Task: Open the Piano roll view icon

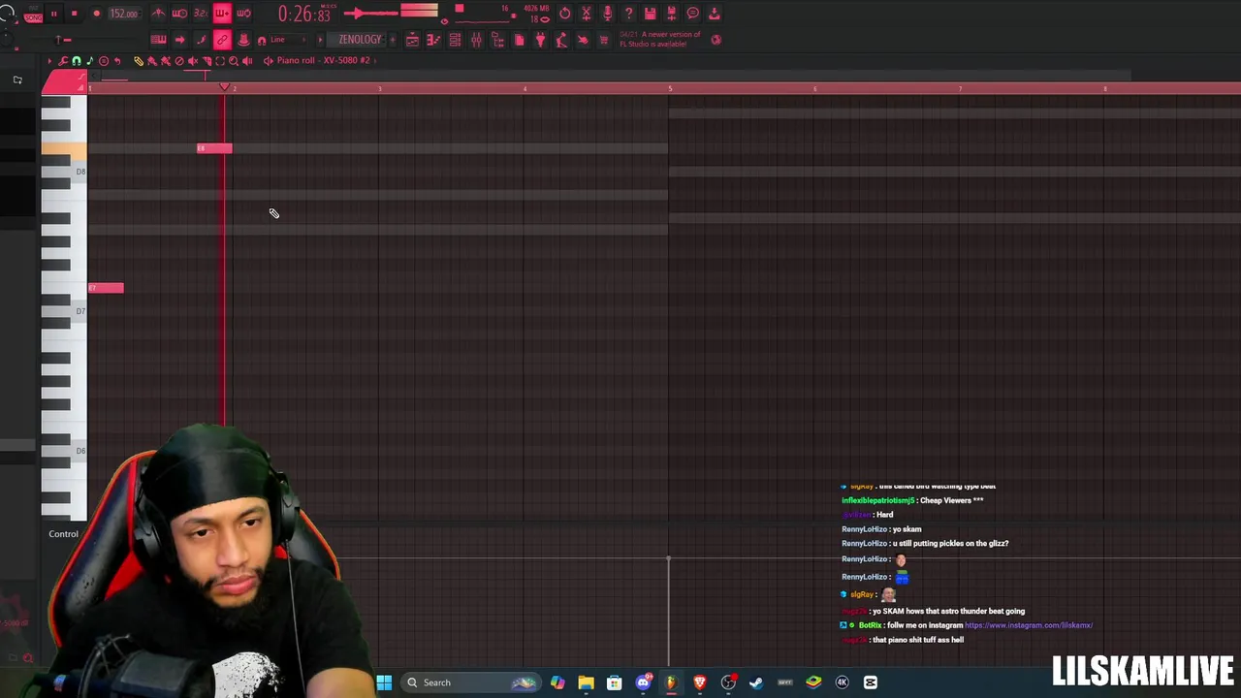Action: (433, 40)
